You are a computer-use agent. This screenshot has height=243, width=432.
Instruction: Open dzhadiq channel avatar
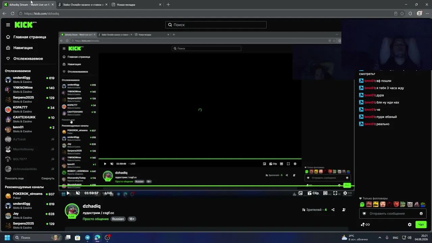click(72, 211)
